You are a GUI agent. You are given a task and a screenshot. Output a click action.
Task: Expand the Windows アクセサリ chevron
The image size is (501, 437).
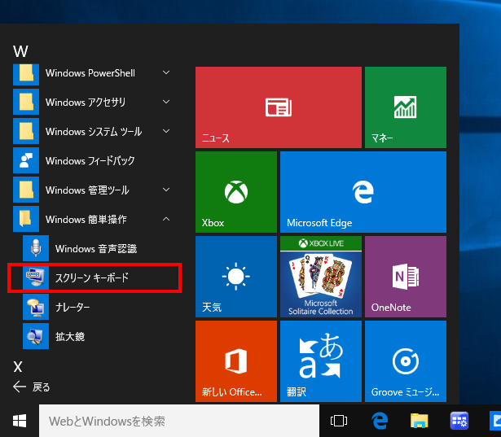pyautogui.click(x=166, y=102)
